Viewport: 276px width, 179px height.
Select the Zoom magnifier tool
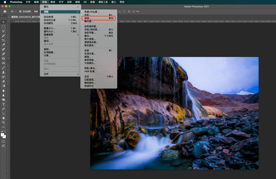tap(4, 122)
